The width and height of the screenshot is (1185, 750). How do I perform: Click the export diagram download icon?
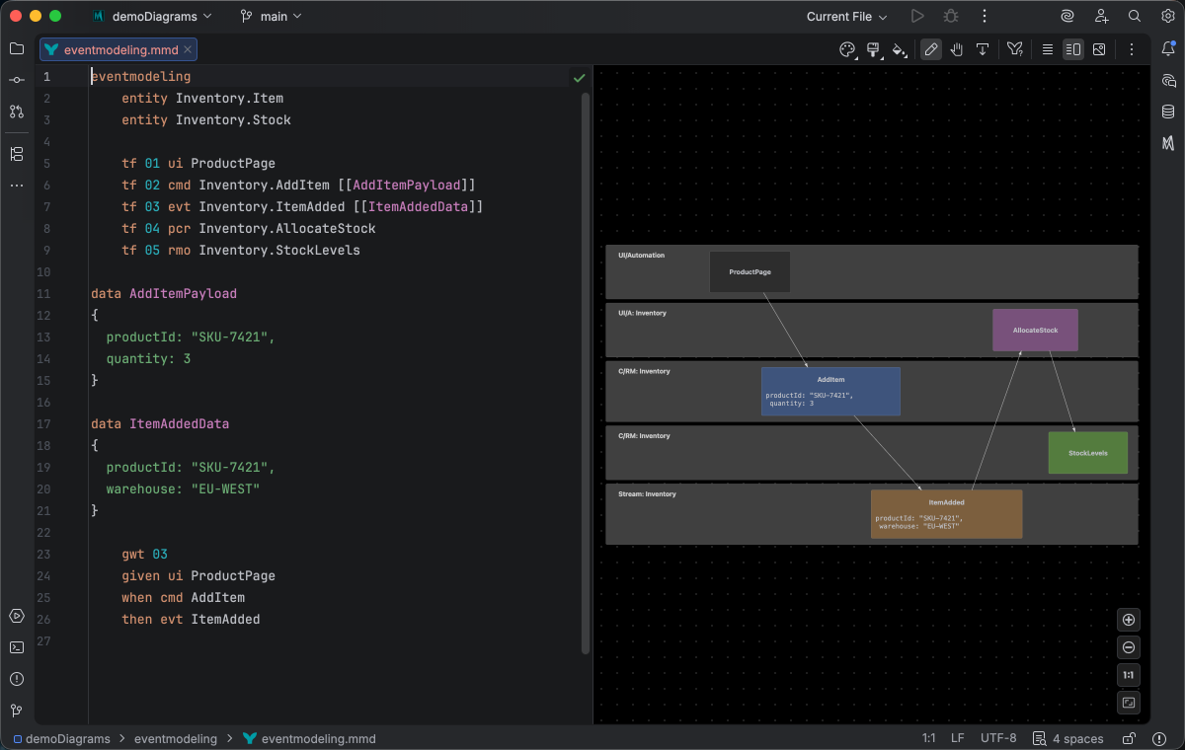click(x=983, y=49)
